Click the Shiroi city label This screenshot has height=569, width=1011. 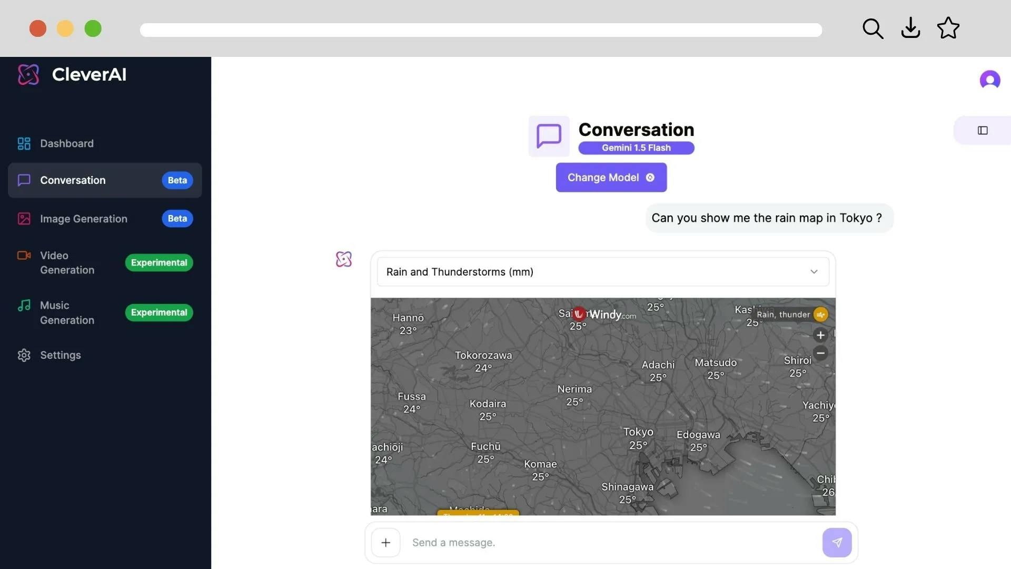798,361
